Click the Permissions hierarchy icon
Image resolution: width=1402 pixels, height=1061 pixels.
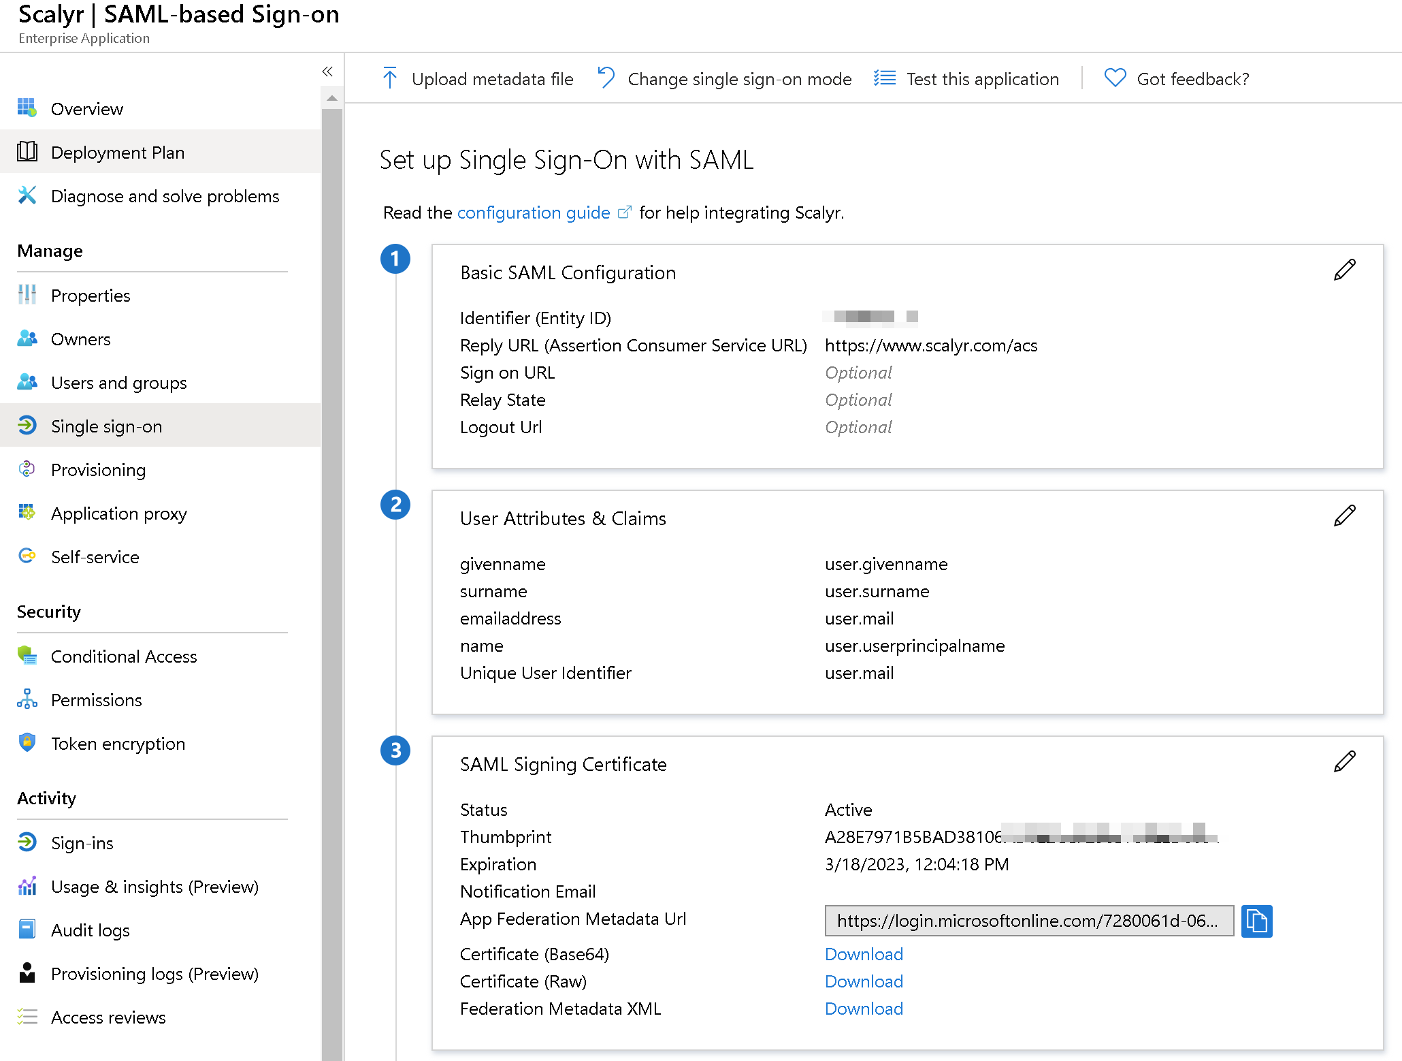pyautogui.click(x=27, y=699)
